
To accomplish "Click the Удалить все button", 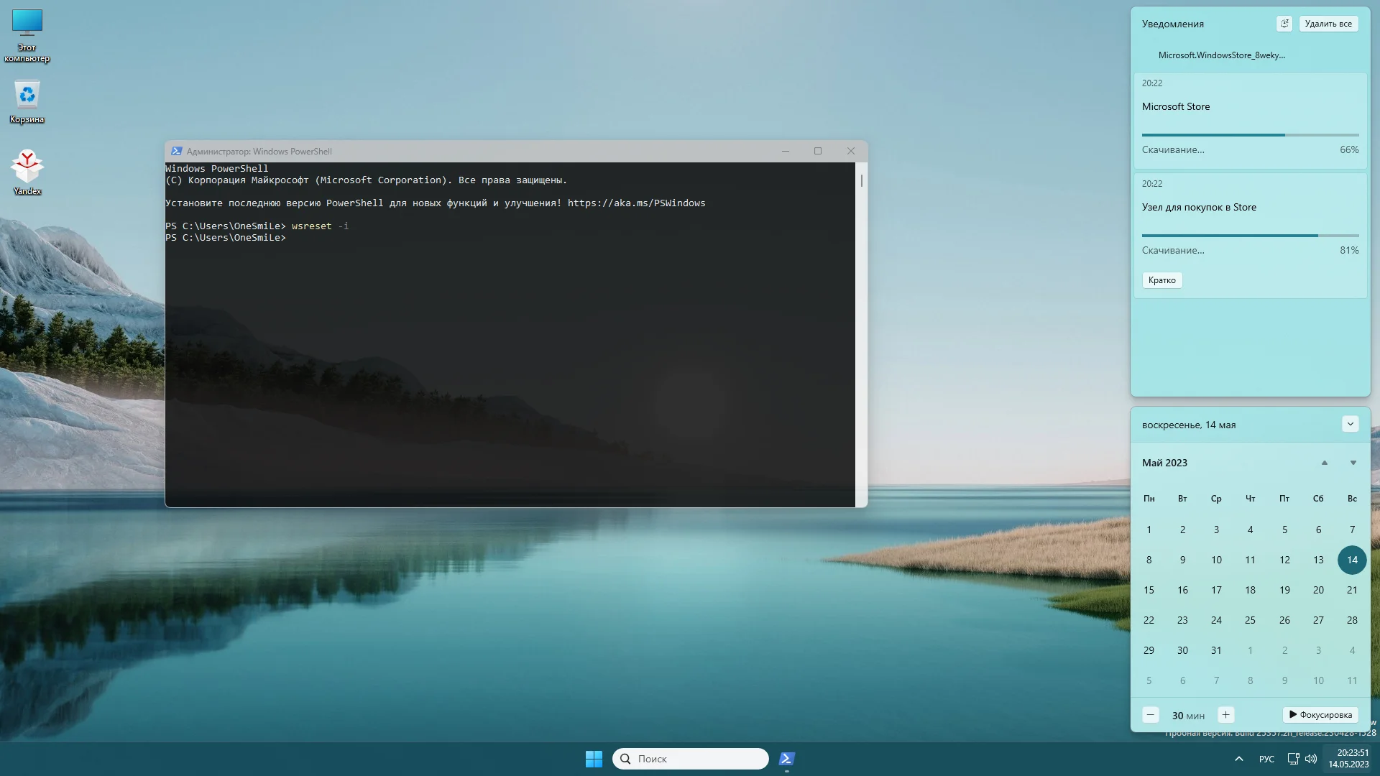I will [x=1328, y=24].
